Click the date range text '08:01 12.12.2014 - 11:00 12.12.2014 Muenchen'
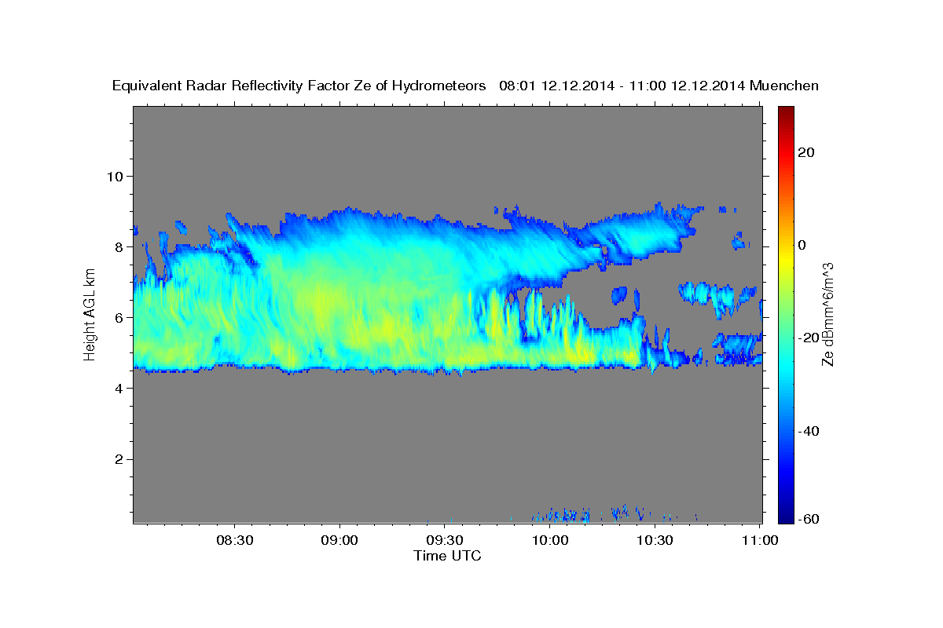Viewport: 943px width, 628px height. 659,86
